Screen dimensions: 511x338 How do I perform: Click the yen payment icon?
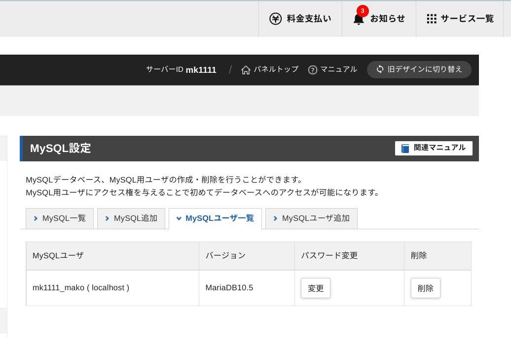click(x=275, y=19)
